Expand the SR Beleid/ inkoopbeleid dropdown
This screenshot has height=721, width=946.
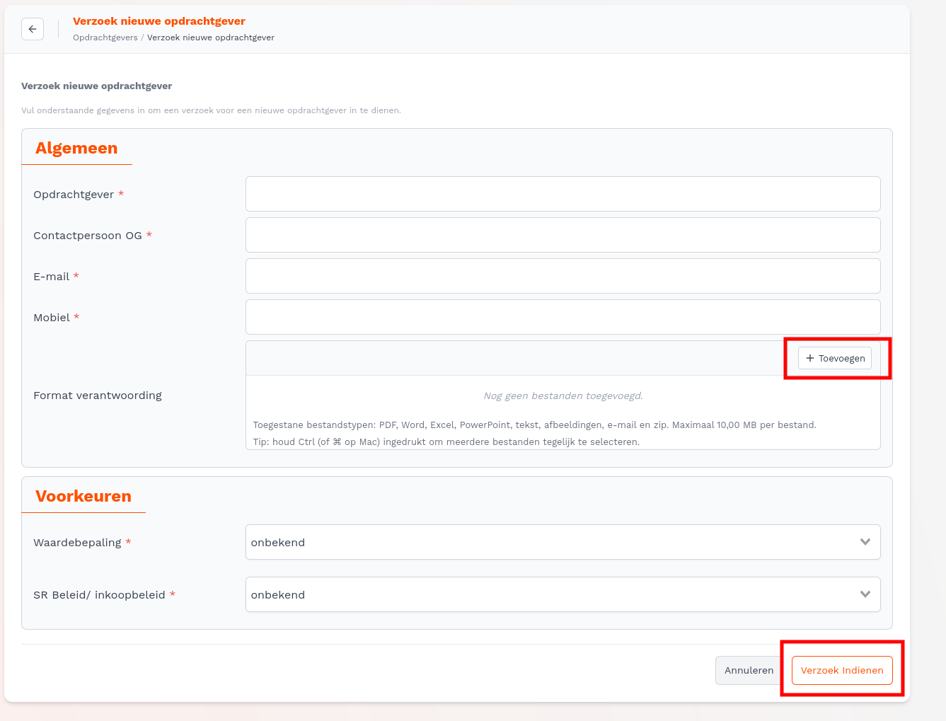point(563,594)
